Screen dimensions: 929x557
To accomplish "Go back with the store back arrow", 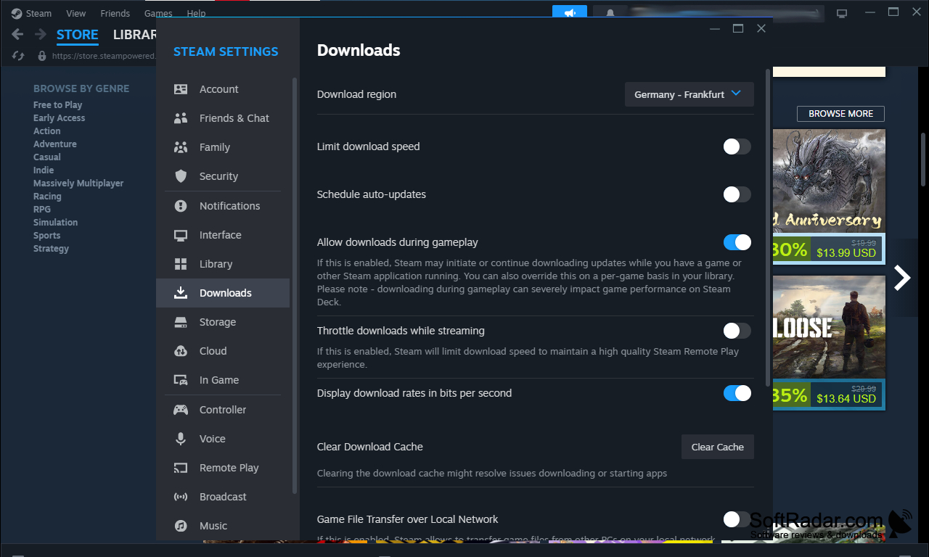I will click(18, 34).
